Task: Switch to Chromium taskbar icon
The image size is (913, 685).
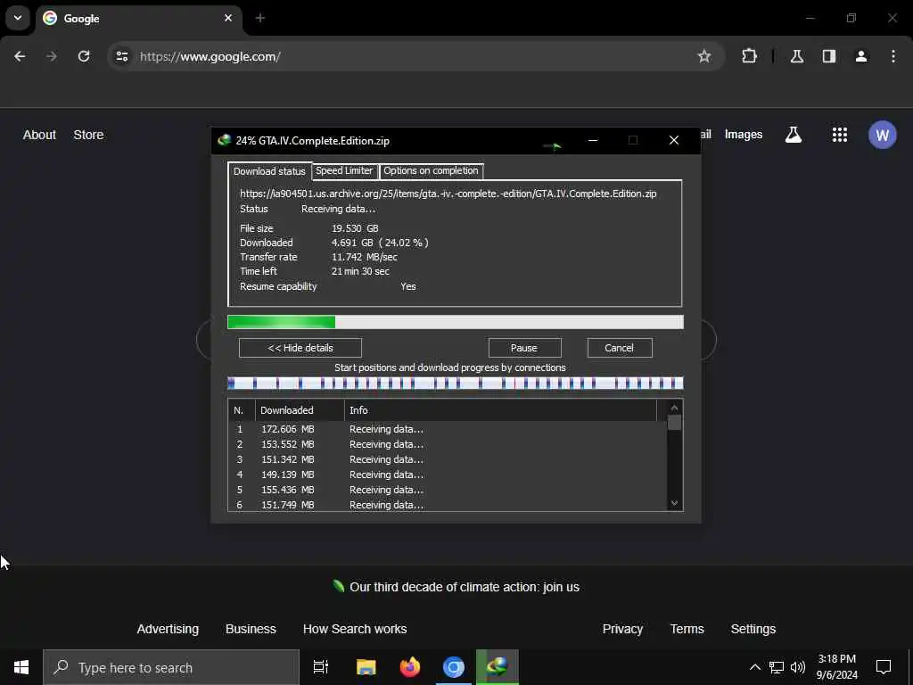Action: point(454,667)
